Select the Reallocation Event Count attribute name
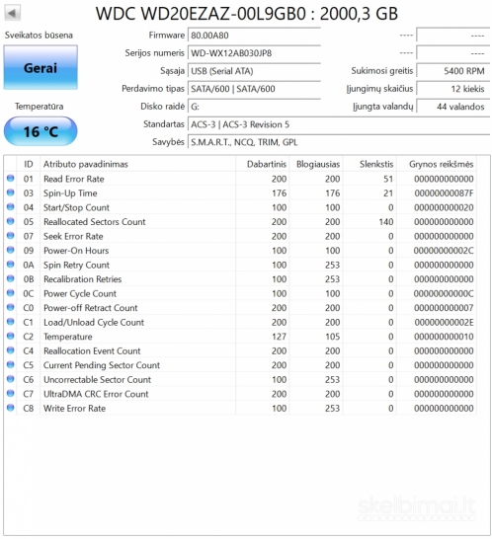 92,351
